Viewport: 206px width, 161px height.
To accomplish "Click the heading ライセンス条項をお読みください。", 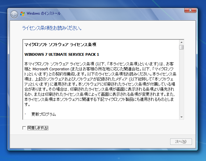I will (x=52, y=28).
